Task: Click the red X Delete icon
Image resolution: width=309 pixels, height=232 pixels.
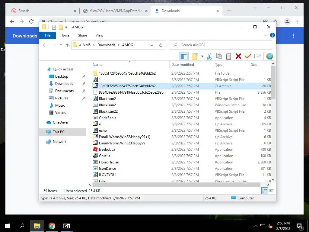Action: (238, 56)
